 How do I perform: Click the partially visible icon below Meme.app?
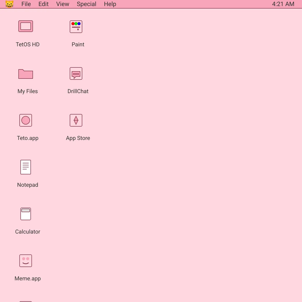[26, 301]
